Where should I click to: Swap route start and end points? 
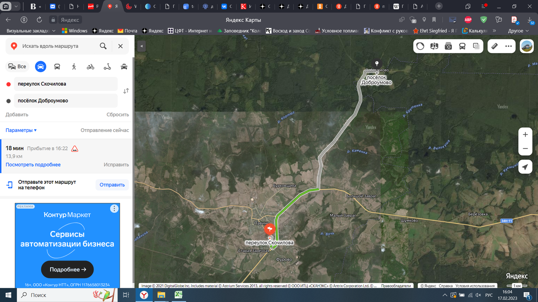click(x=126, y=91)
